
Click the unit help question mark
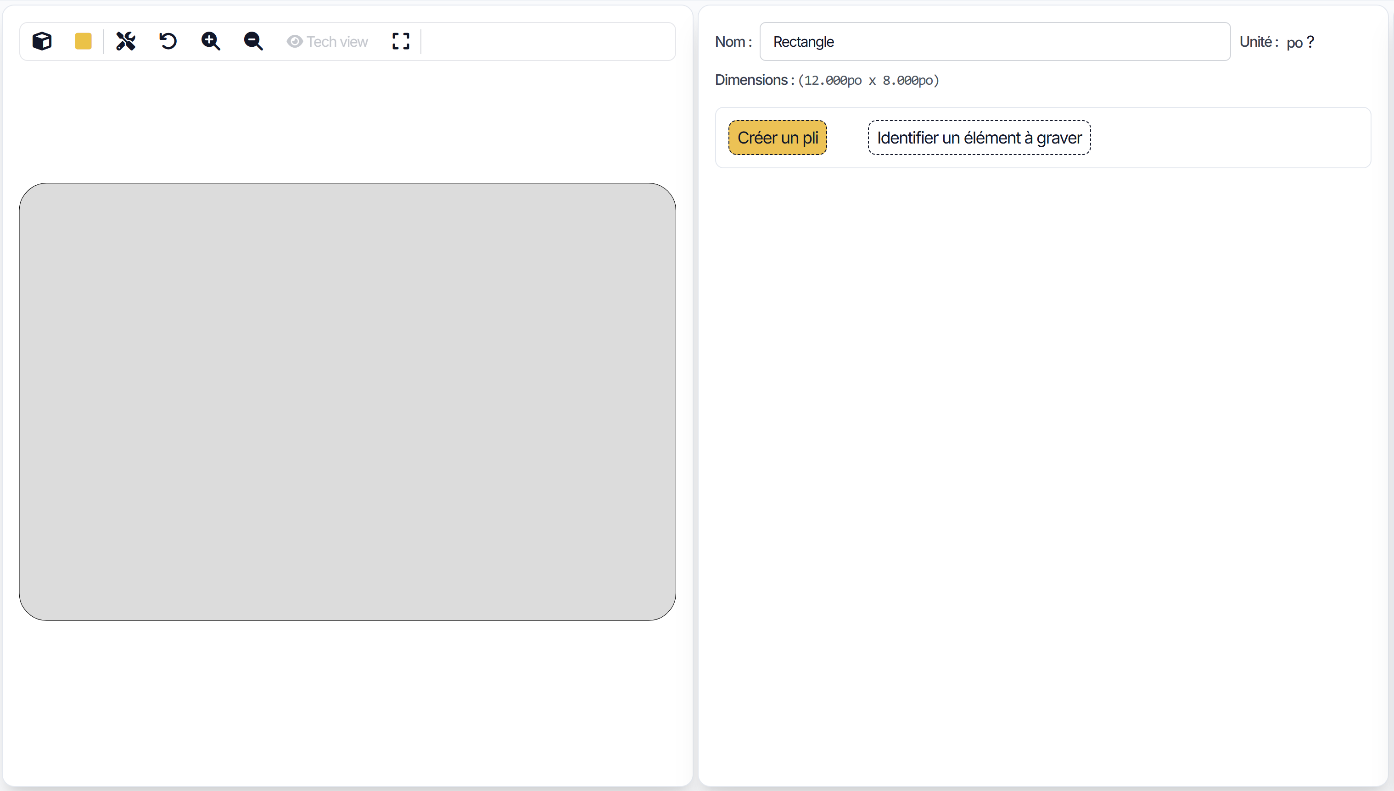[x=1310, y=42]
